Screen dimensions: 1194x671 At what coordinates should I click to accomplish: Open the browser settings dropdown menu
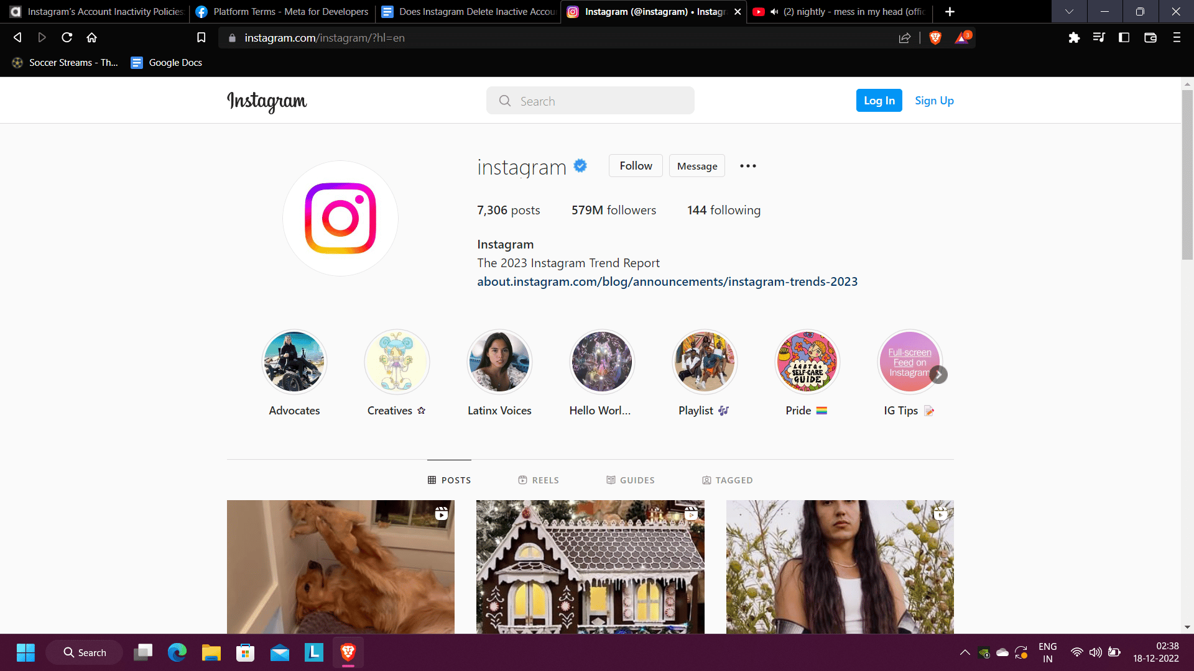click(1178, 37)
